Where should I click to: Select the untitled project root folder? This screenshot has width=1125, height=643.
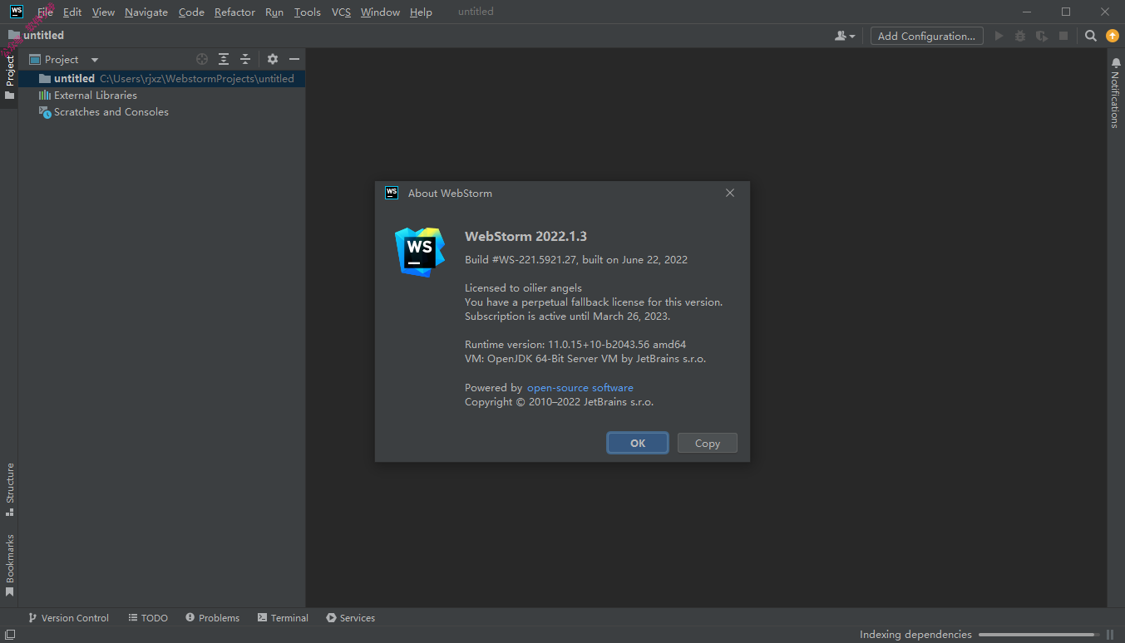pyautogui.click(x=162, y=78)
